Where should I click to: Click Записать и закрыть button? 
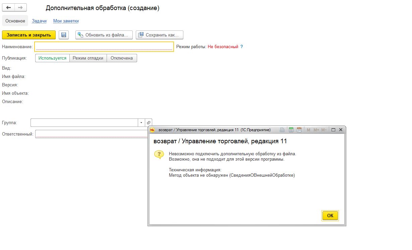click(x=29, y=35)
